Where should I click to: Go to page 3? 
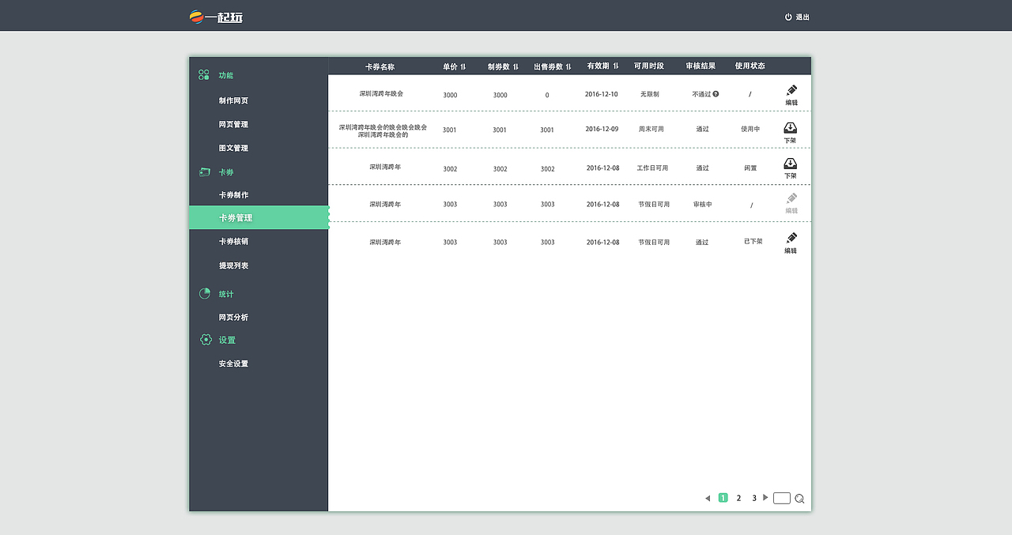754,498
